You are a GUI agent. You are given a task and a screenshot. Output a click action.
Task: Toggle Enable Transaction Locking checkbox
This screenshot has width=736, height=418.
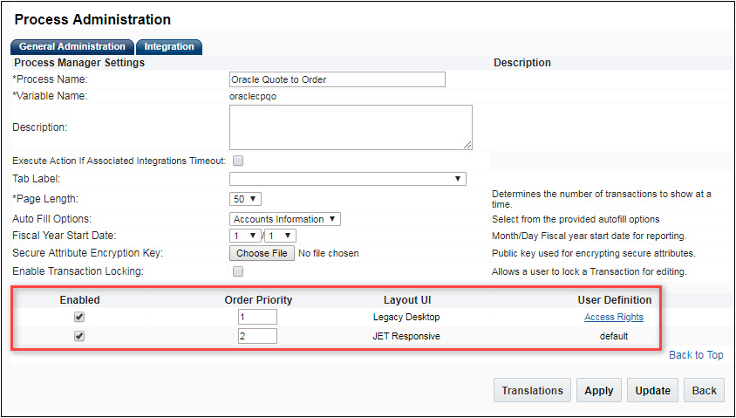click(x=238, y=271)
